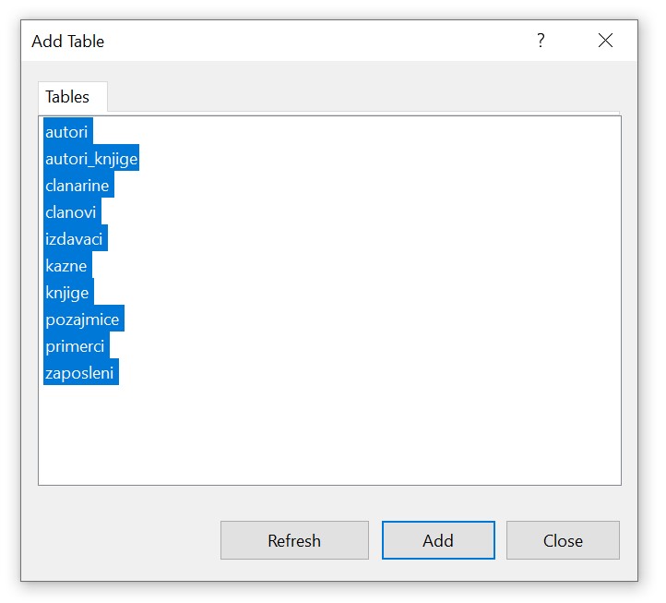The height and width of the screenshot is (603, 666).
Task: Switch to the Tables tab
Action: coord(67,97)
